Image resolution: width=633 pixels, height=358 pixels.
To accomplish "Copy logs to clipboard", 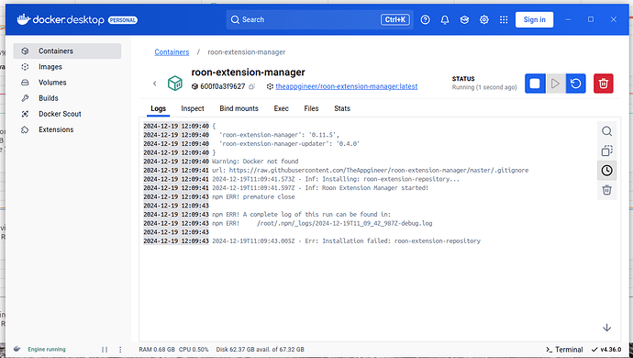I will coord(606,151).
